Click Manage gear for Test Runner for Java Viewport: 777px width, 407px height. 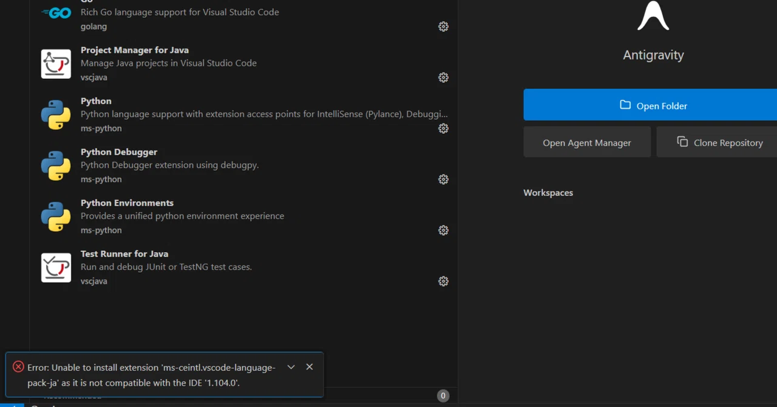(443, 281)
